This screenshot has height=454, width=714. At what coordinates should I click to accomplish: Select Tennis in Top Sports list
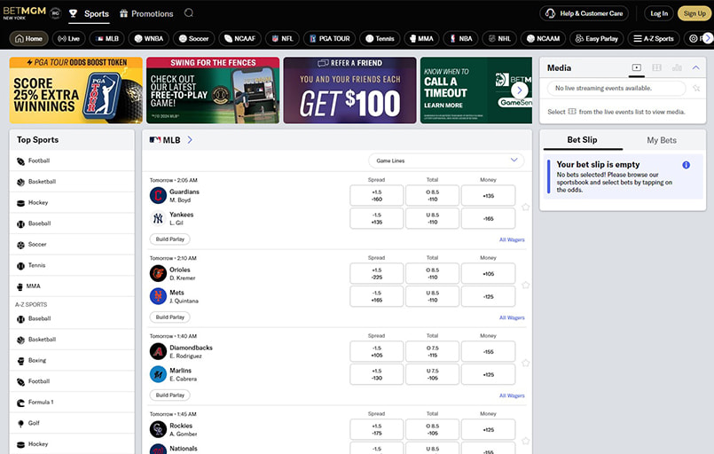(72, 265)
